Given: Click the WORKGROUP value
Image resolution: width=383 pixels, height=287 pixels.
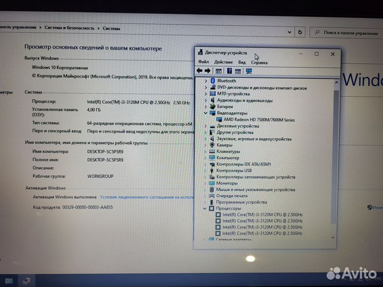Looking at the screenshot, I should coord(101,176).
